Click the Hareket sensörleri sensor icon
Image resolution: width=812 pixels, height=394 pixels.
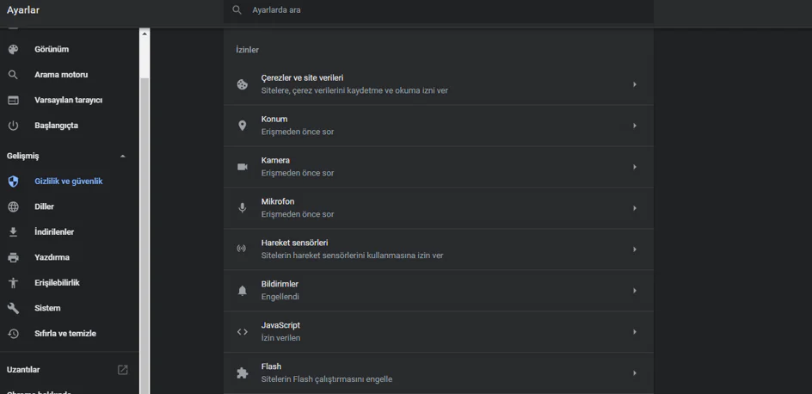tap(243, 249)
